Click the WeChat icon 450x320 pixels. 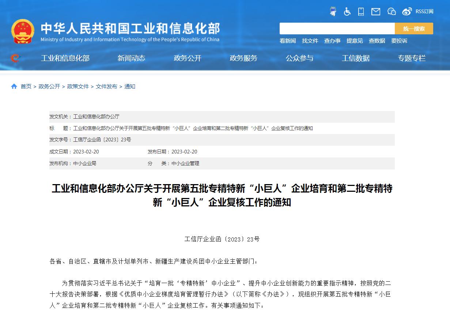(392, 12)
